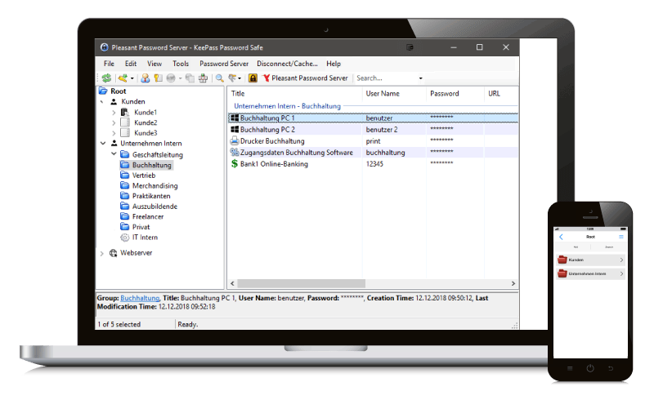Select the Vertrieb folder
The width and height of the screenshot is (654, 400).
[144, 176]
